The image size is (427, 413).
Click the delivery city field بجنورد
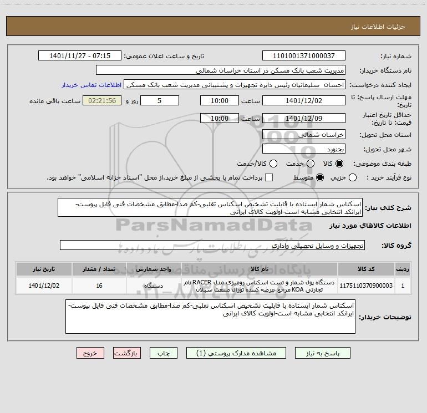coord(304,149)
